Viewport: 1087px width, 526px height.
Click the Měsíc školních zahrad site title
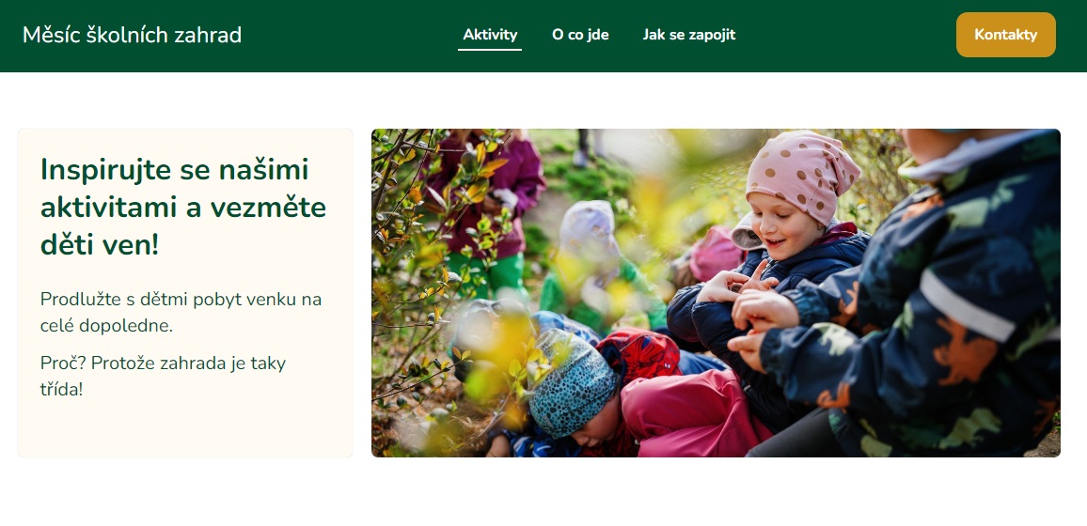point(133,35)
